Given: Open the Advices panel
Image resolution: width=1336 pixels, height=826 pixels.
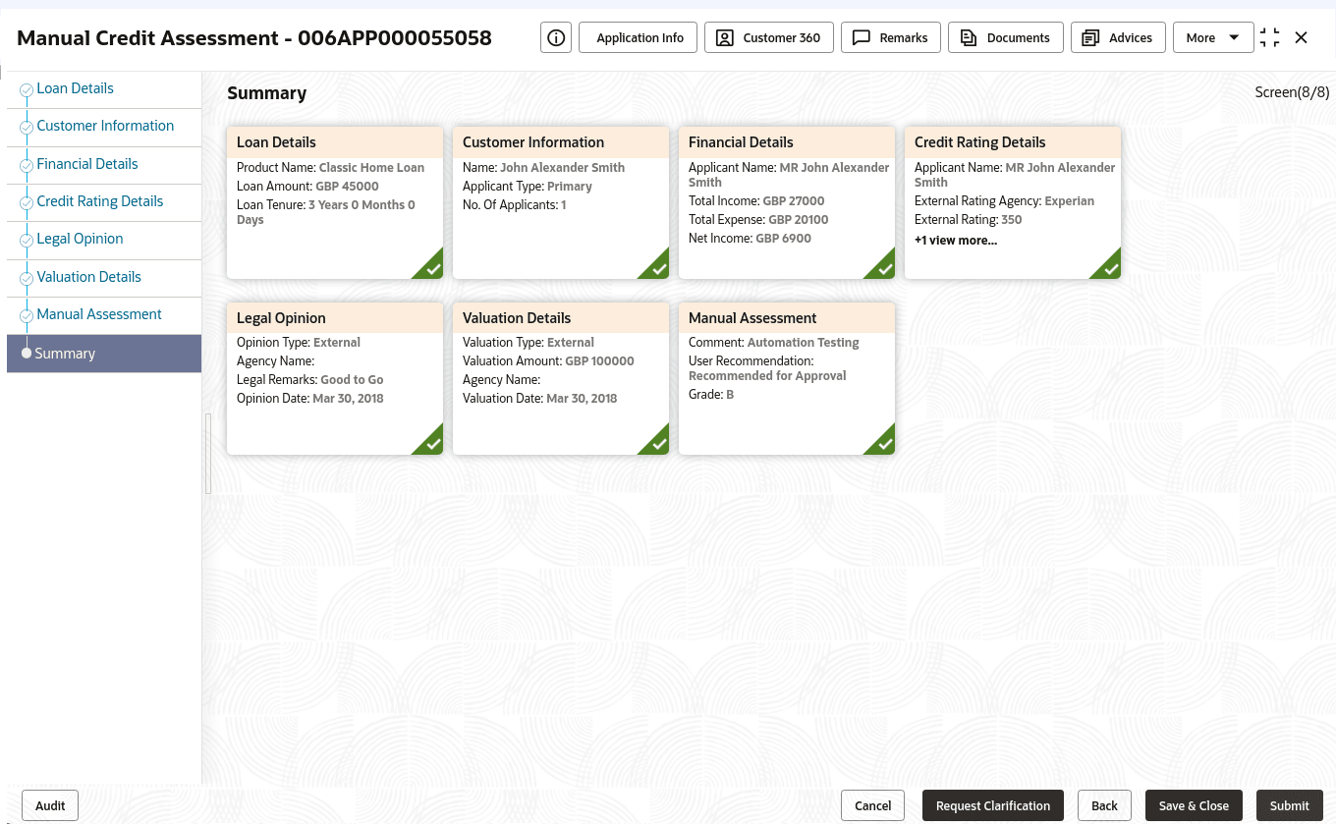Looking at the screenshot, I should (1118, 37).
